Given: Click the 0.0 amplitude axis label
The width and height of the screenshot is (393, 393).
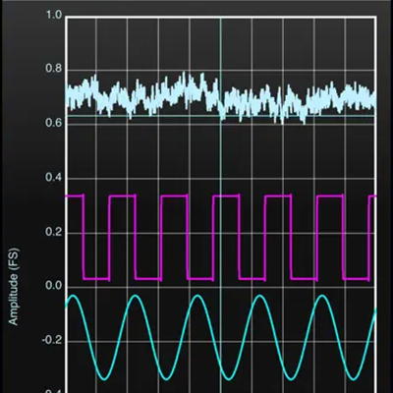Looking at the screenshot, I should pos(53,286).
